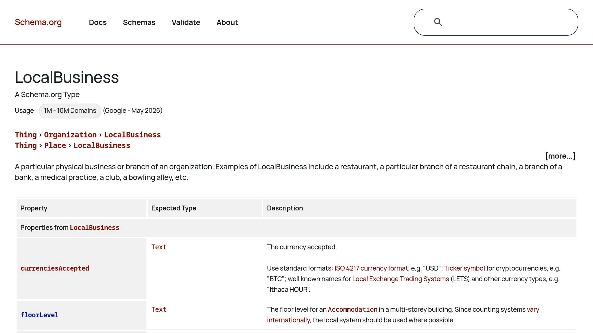Click LocalBusiness in Properties from header
Screen dimensions: 593x333
95,228
